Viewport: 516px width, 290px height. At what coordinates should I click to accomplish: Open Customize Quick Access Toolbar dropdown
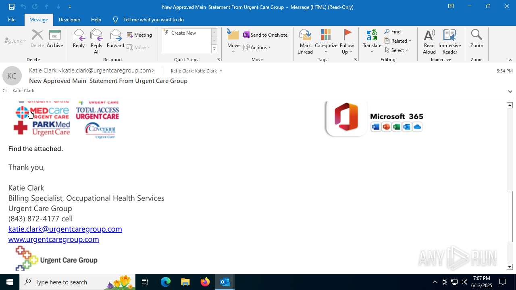70,7
